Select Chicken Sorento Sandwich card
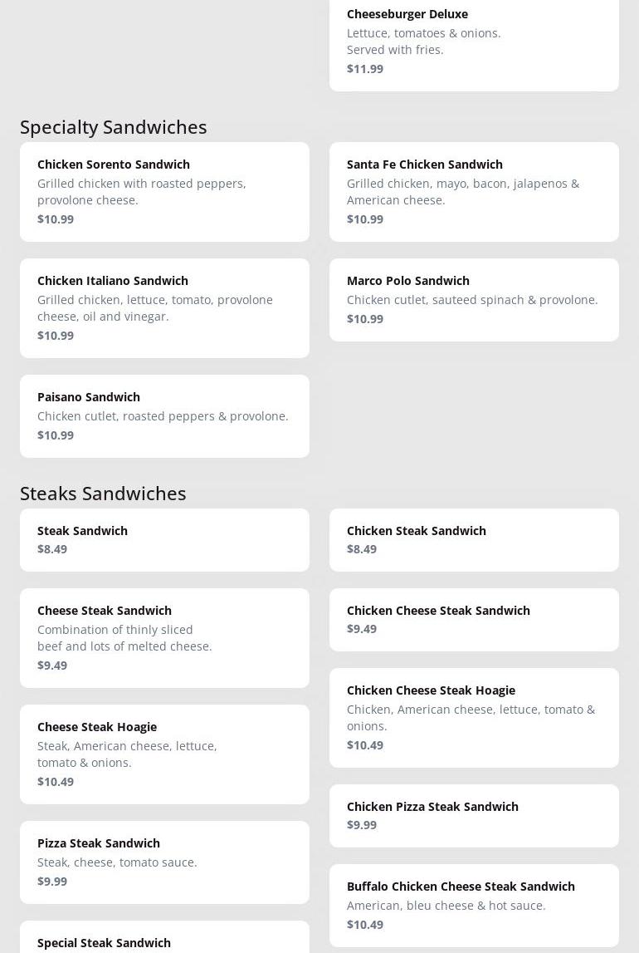Screen dimensions: 639x953 coord(164,192)
